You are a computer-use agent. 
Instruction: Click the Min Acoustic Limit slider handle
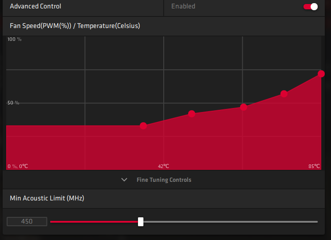point(141,221)
